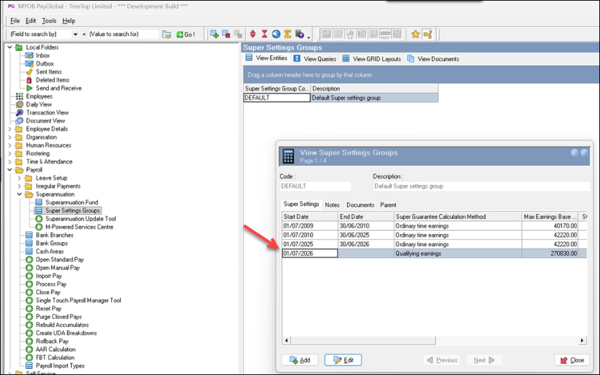Select the DEFAULT group code cell
This screenshot has width=600, height=375.
pyautogui.click(x=277, y=98)
